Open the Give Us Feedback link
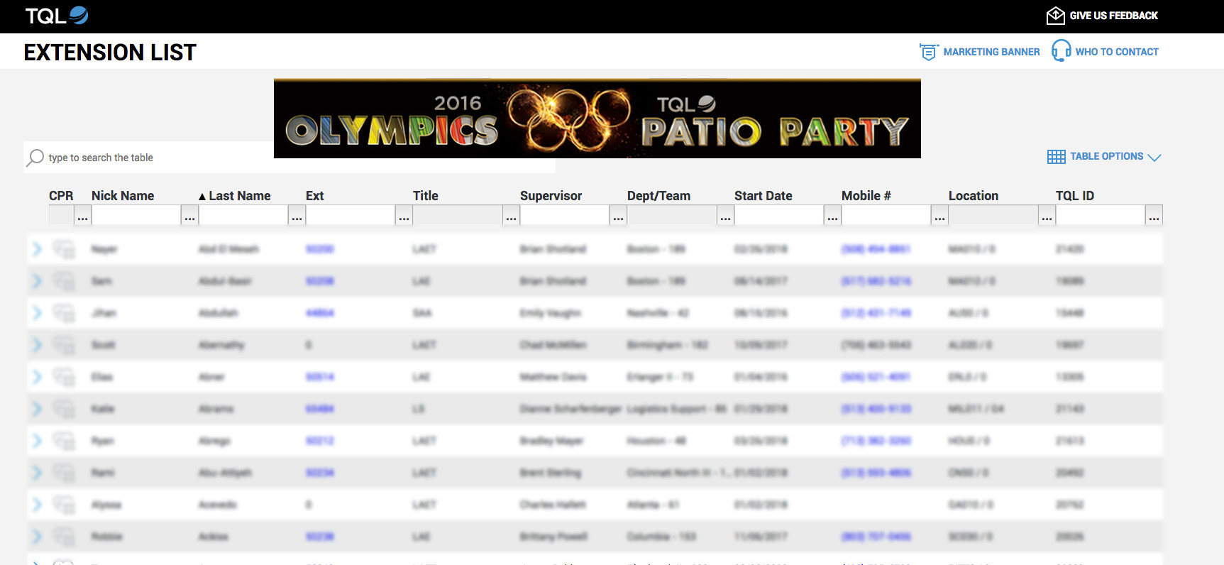Screen dimensions: 1224x565 (1102, 16)
